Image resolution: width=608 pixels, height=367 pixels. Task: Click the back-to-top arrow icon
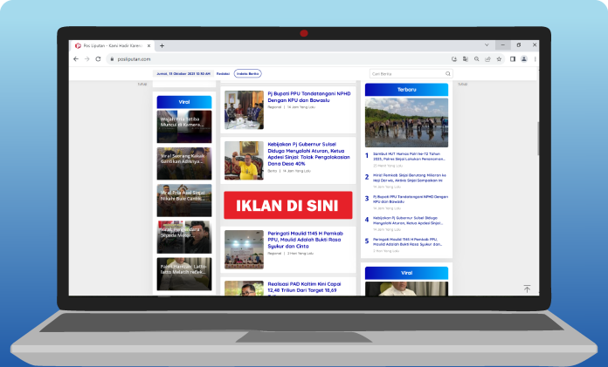tap(527, 289)
